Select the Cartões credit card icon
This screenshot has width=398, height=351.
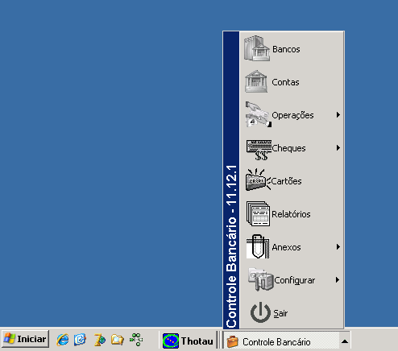point(258,180)
